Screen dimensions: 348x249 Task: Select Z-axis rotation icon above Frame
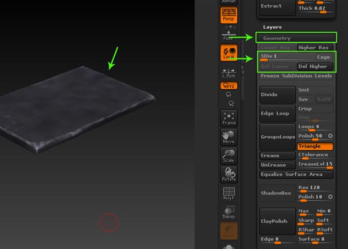(x=231, y=103)
